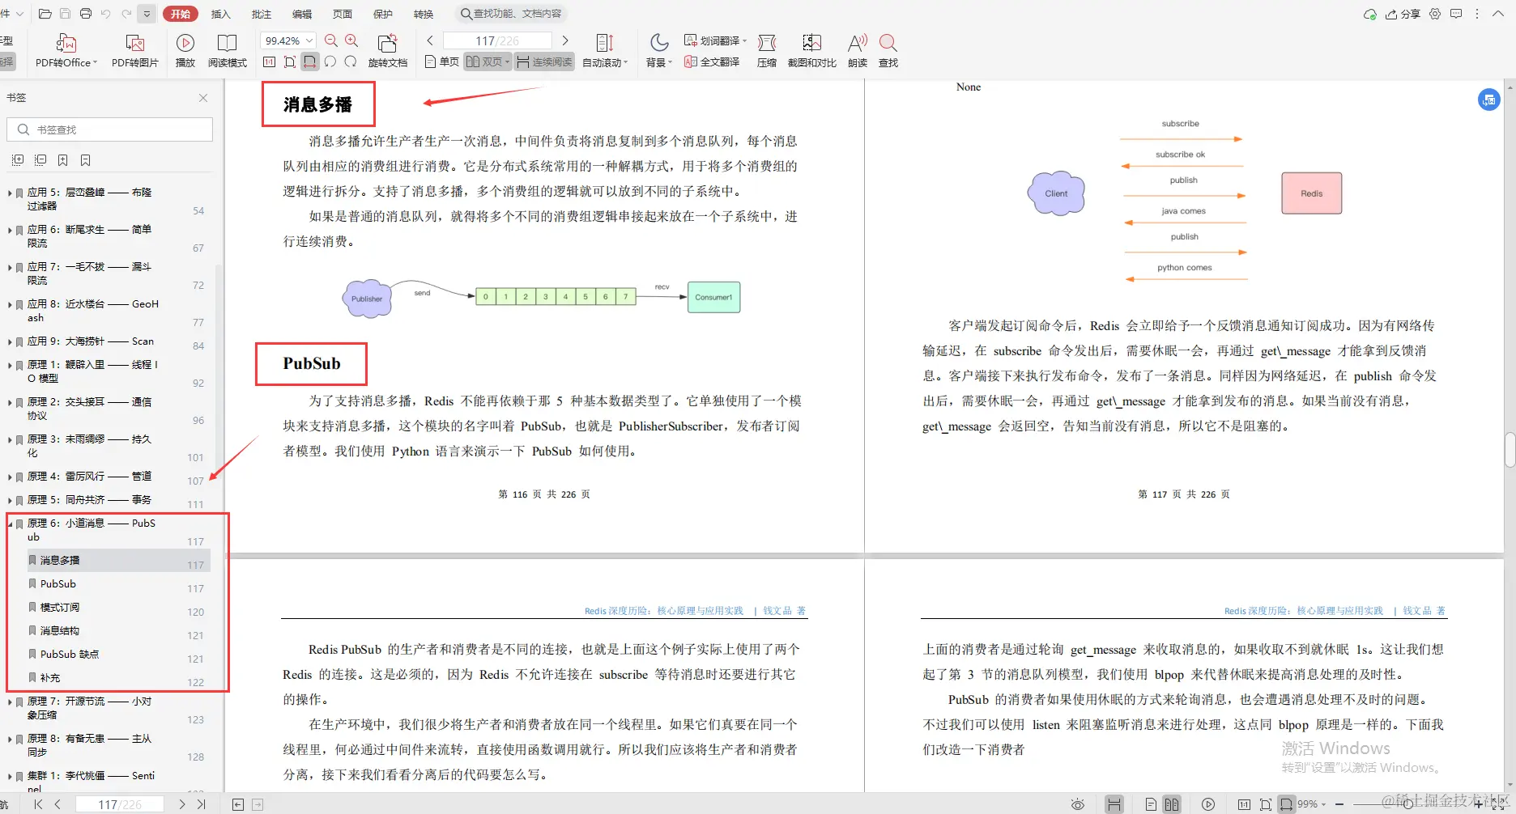Viewport: 1516px width, 814px height.
Task: Open the 转换 menu tab
Action: (423, 13)
